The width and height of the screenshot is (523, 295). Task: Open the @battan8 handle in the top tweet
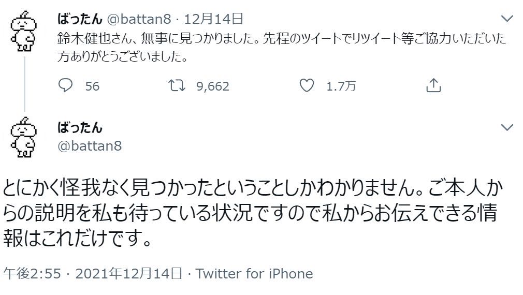[138, 20]
